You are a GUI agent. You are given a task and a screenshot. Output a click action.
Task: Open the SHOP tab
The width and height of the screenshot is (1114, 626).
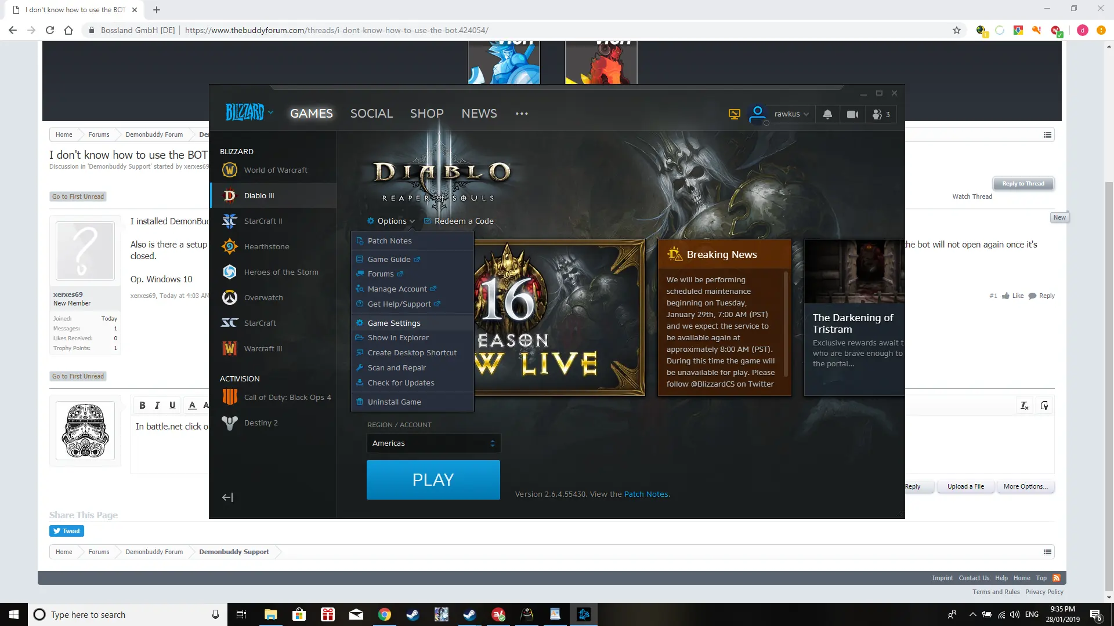click(x=427, y=114)
